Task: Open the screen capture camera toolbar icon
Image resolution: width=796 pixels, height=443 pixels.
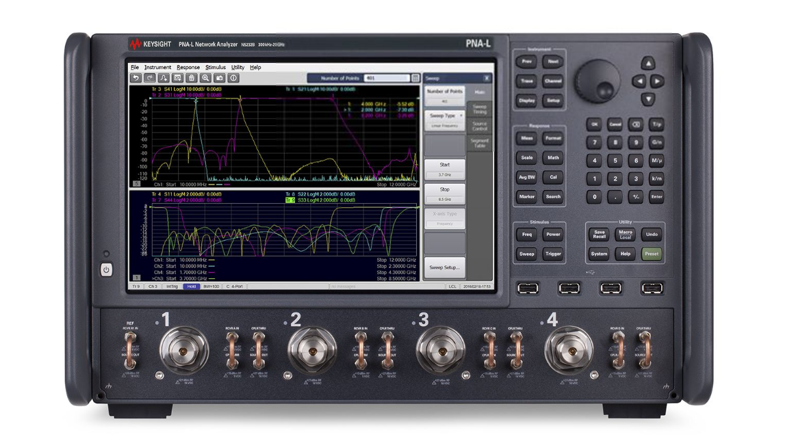Action: pos(220,78)
